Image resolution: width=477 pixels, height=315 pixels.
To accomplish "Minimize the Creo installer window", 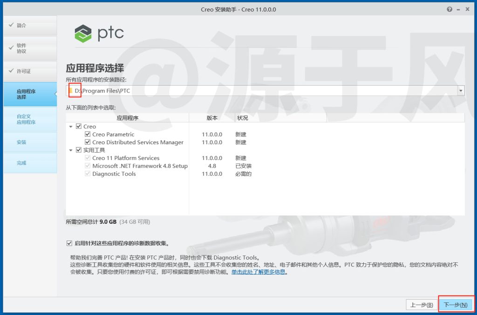I will 458,10.
